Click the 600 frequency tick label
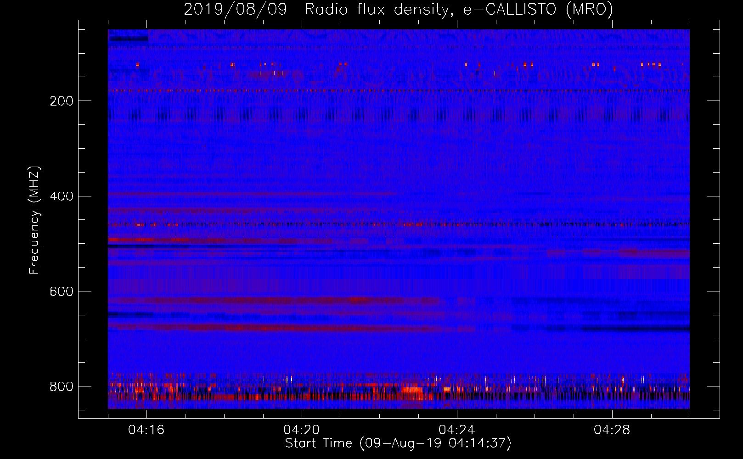This screenshot has height=459, width=743. [62, 292]
